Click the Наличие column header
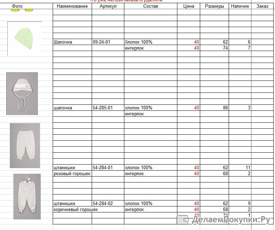This screenshot has width=275, height=230. [x=240, y=6]
